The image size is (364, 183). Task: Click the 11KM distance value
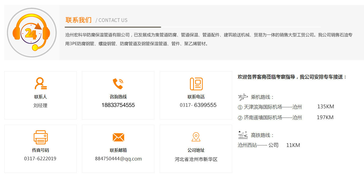293,145
